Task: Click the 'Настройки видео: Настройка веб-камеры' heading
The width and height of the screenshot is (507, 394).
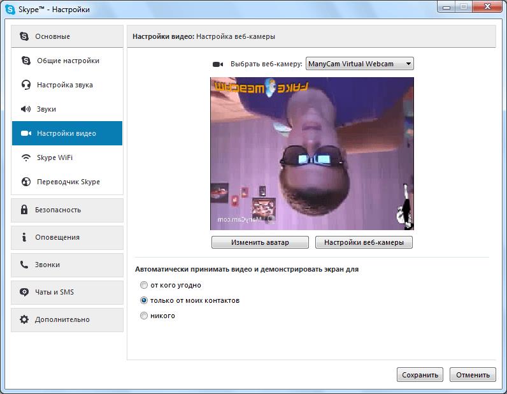Action: (x=204, y=36)
